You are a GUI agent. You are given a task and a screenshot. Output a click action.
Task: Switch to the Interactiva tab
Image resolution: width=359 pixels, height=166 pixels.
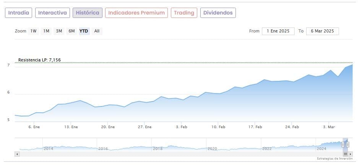53,13
